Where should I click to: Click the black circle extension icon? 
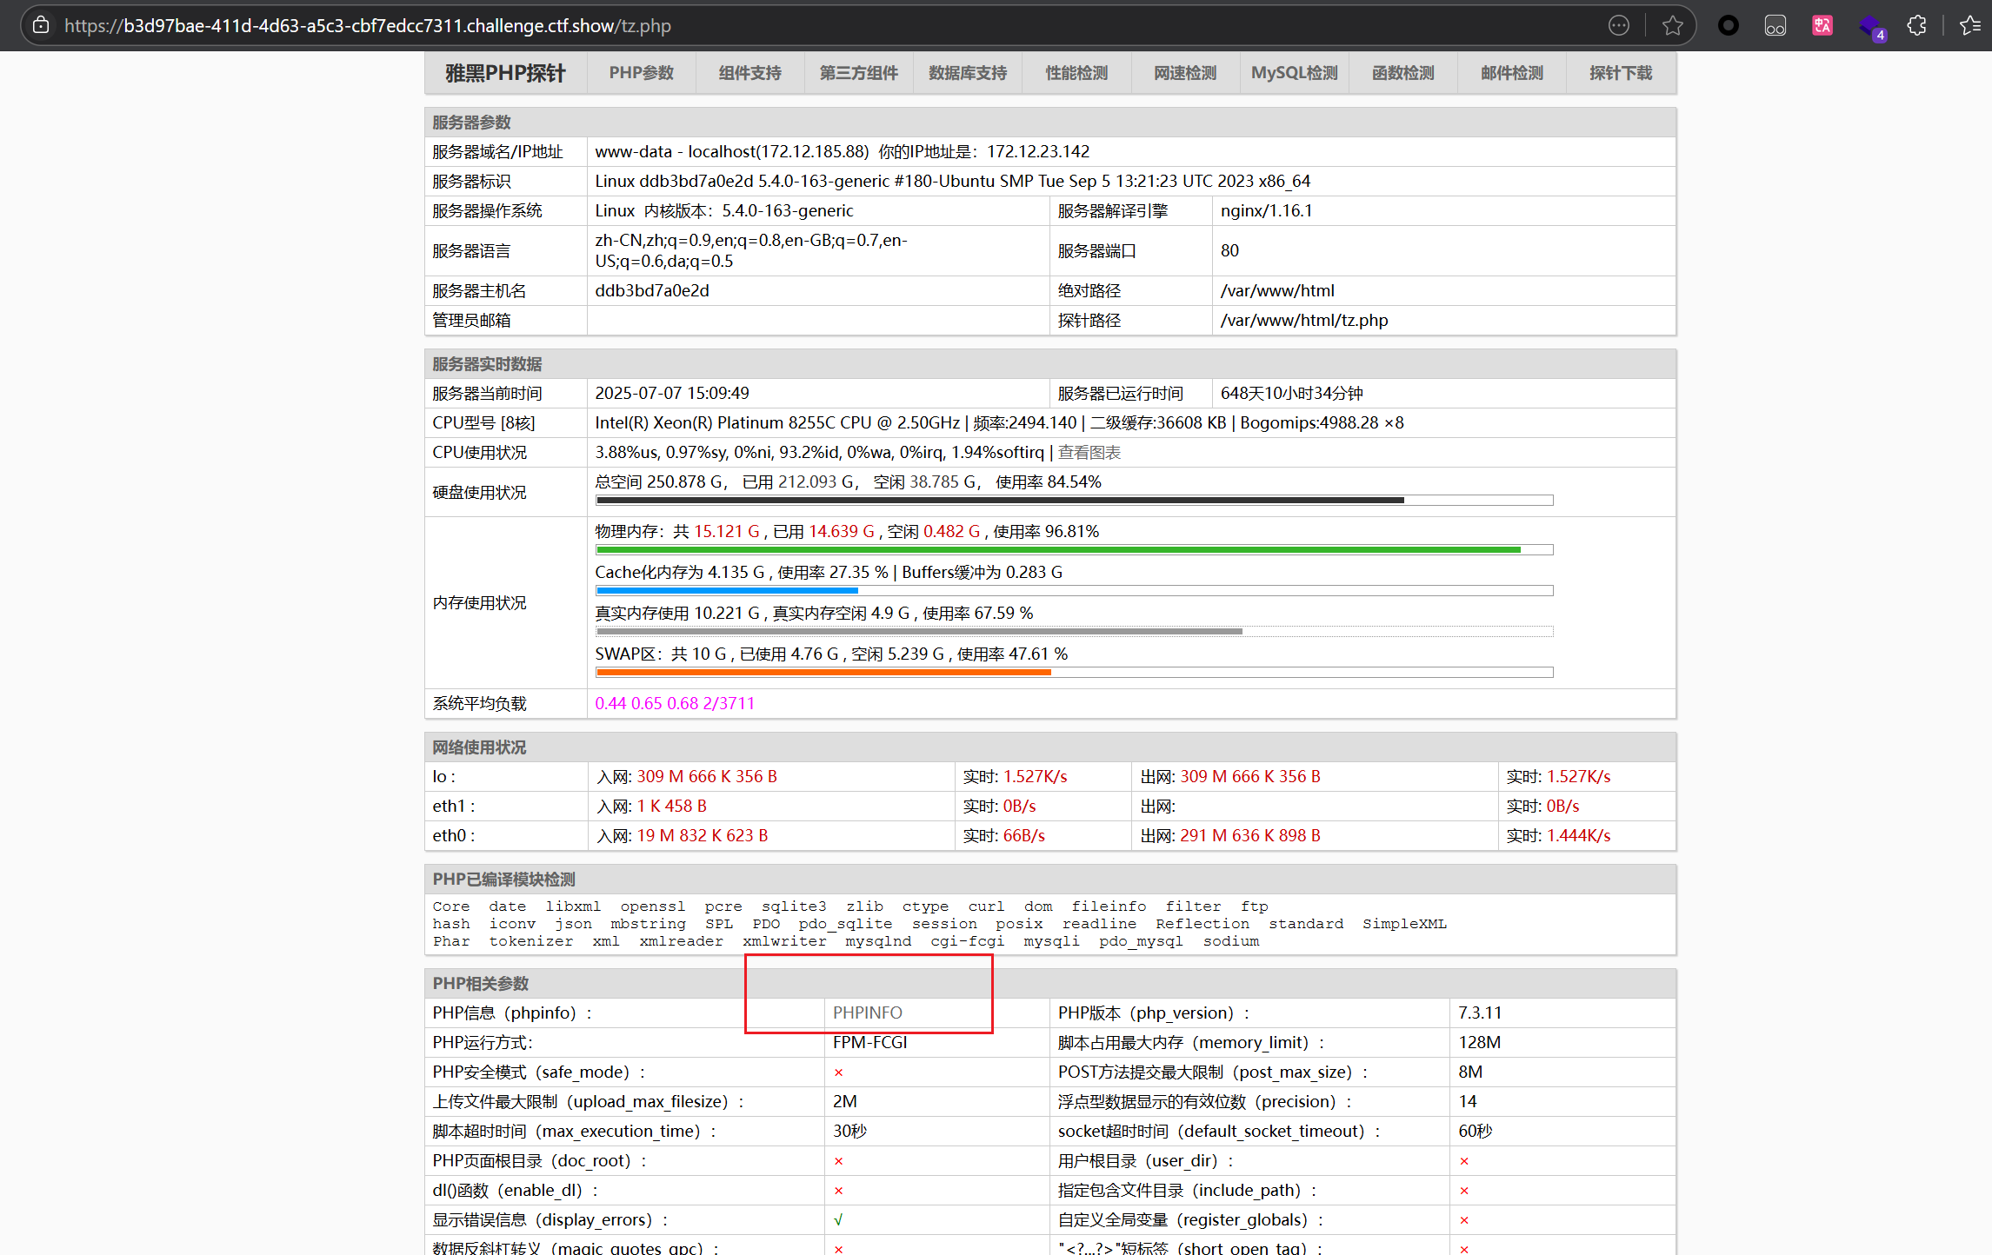pos(1729,25)
